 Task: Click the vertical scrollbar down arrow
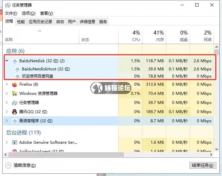pos(216,149)
